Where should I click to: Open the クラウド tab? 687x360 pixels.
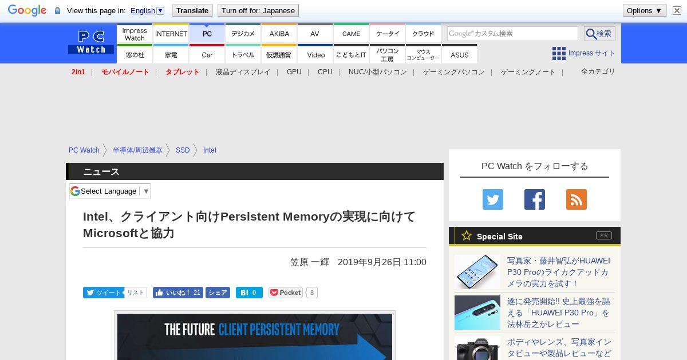[x=423, y=33]
